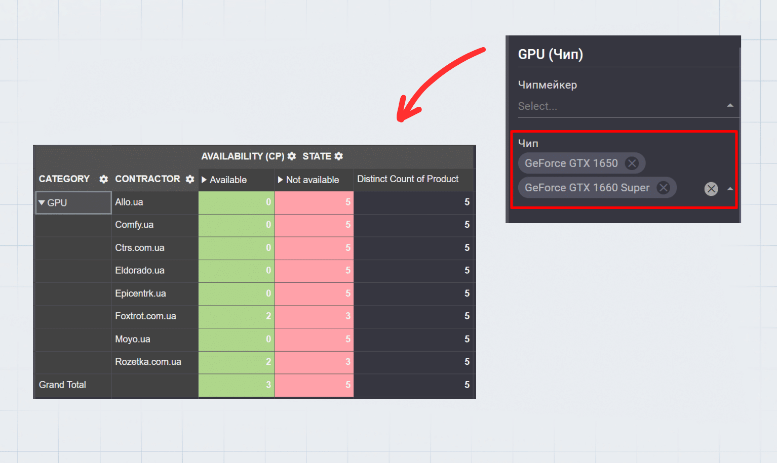Select the Allo.ua contractor cell
The width and height of the screenshot is (777, 463).
[x=129, y=202]
